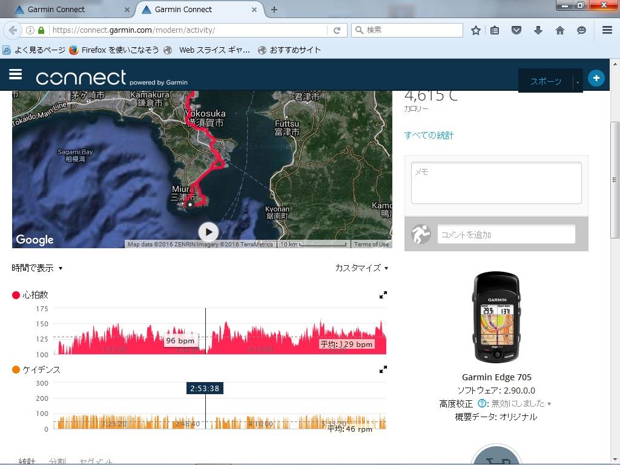620x465 pixels.
Task: Click the URL address bar
Action: pos(188,30)
